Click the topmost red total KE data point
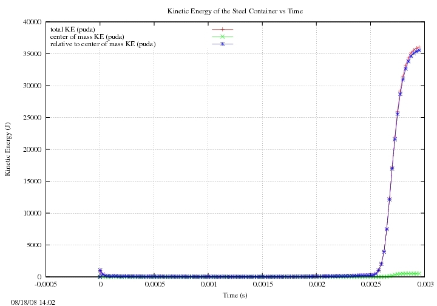Viewport: 437px width, 306px height. point(419,47)
